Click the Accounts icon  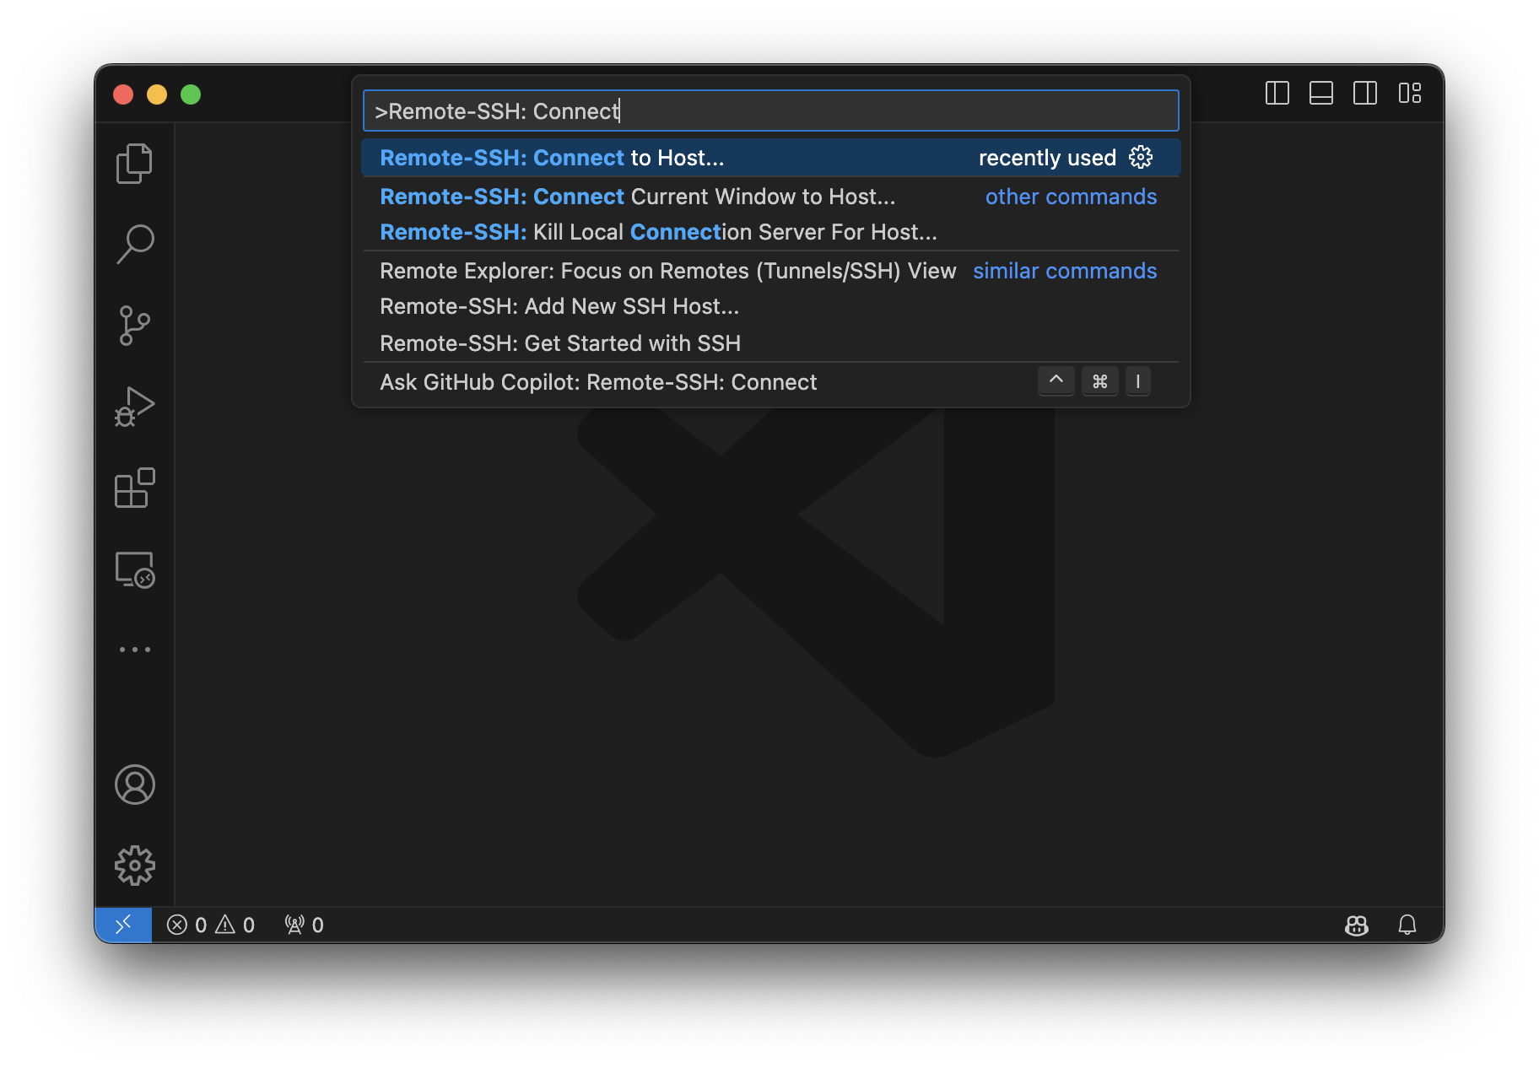(134, 785)
